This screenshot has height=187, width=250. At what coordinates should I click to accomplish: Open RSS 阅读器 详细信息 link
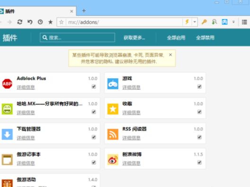pyautogui.click(x=131, y=138)
